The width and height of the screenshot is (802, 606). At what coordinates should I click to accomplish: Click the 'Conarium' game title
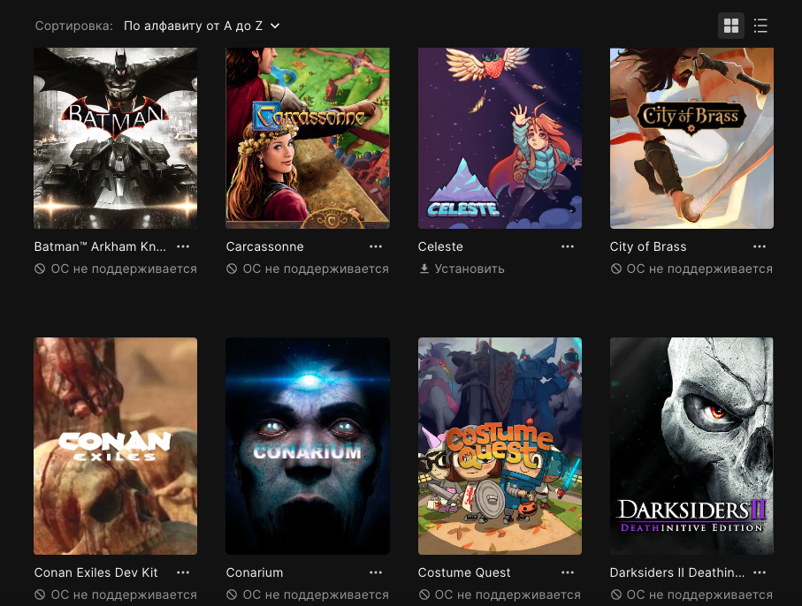pos(255,572)
